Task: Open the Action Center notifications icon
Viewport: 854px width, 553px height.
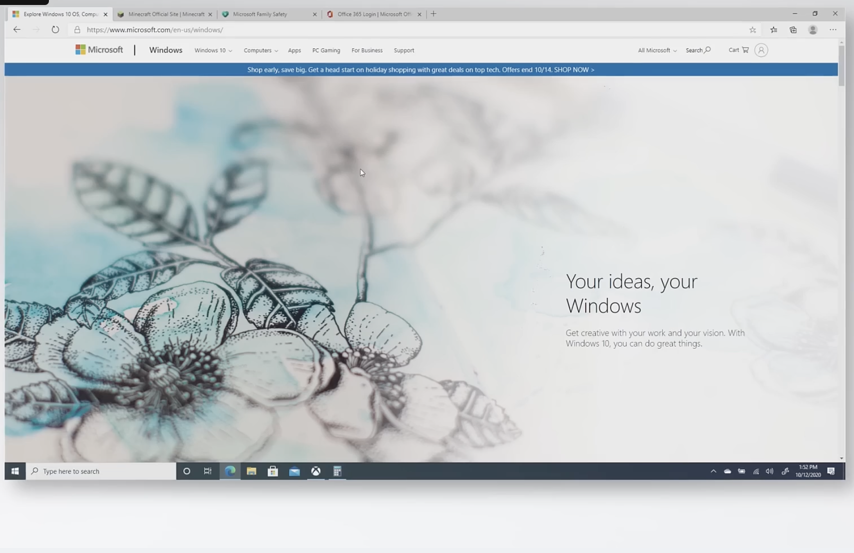Action: pos(831,471)
